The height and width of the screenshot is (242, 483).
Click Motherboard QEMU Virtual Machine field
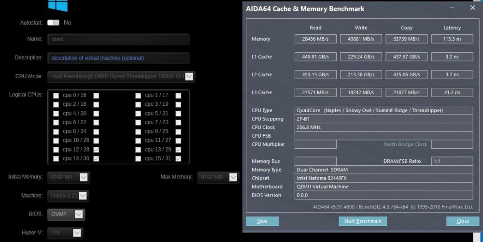(x=384, y=186)
